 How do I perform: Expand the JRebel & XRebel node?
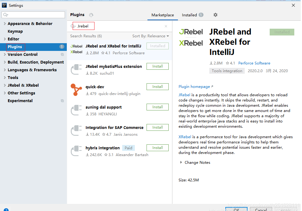pos(5,85)
